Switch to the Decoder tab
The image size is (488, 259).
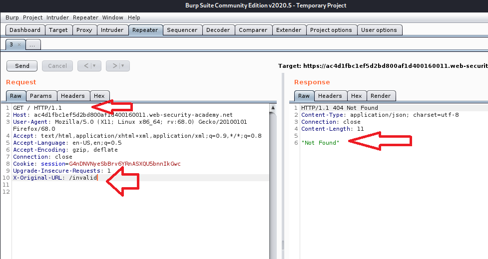coord(218,30)
